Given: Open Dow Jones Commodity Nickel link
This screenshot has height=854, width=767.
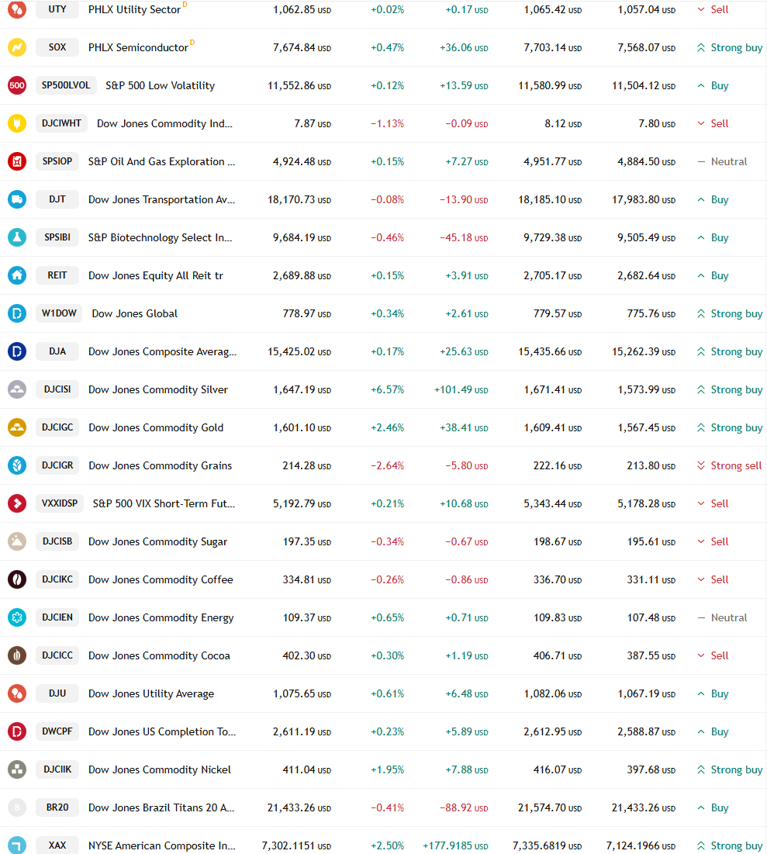Looking at the screenshot, I should (160, 769).
